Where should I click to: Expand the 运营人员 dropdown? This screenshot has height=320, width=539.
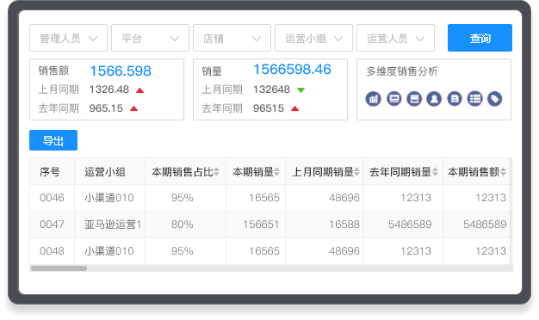(396, 38)
